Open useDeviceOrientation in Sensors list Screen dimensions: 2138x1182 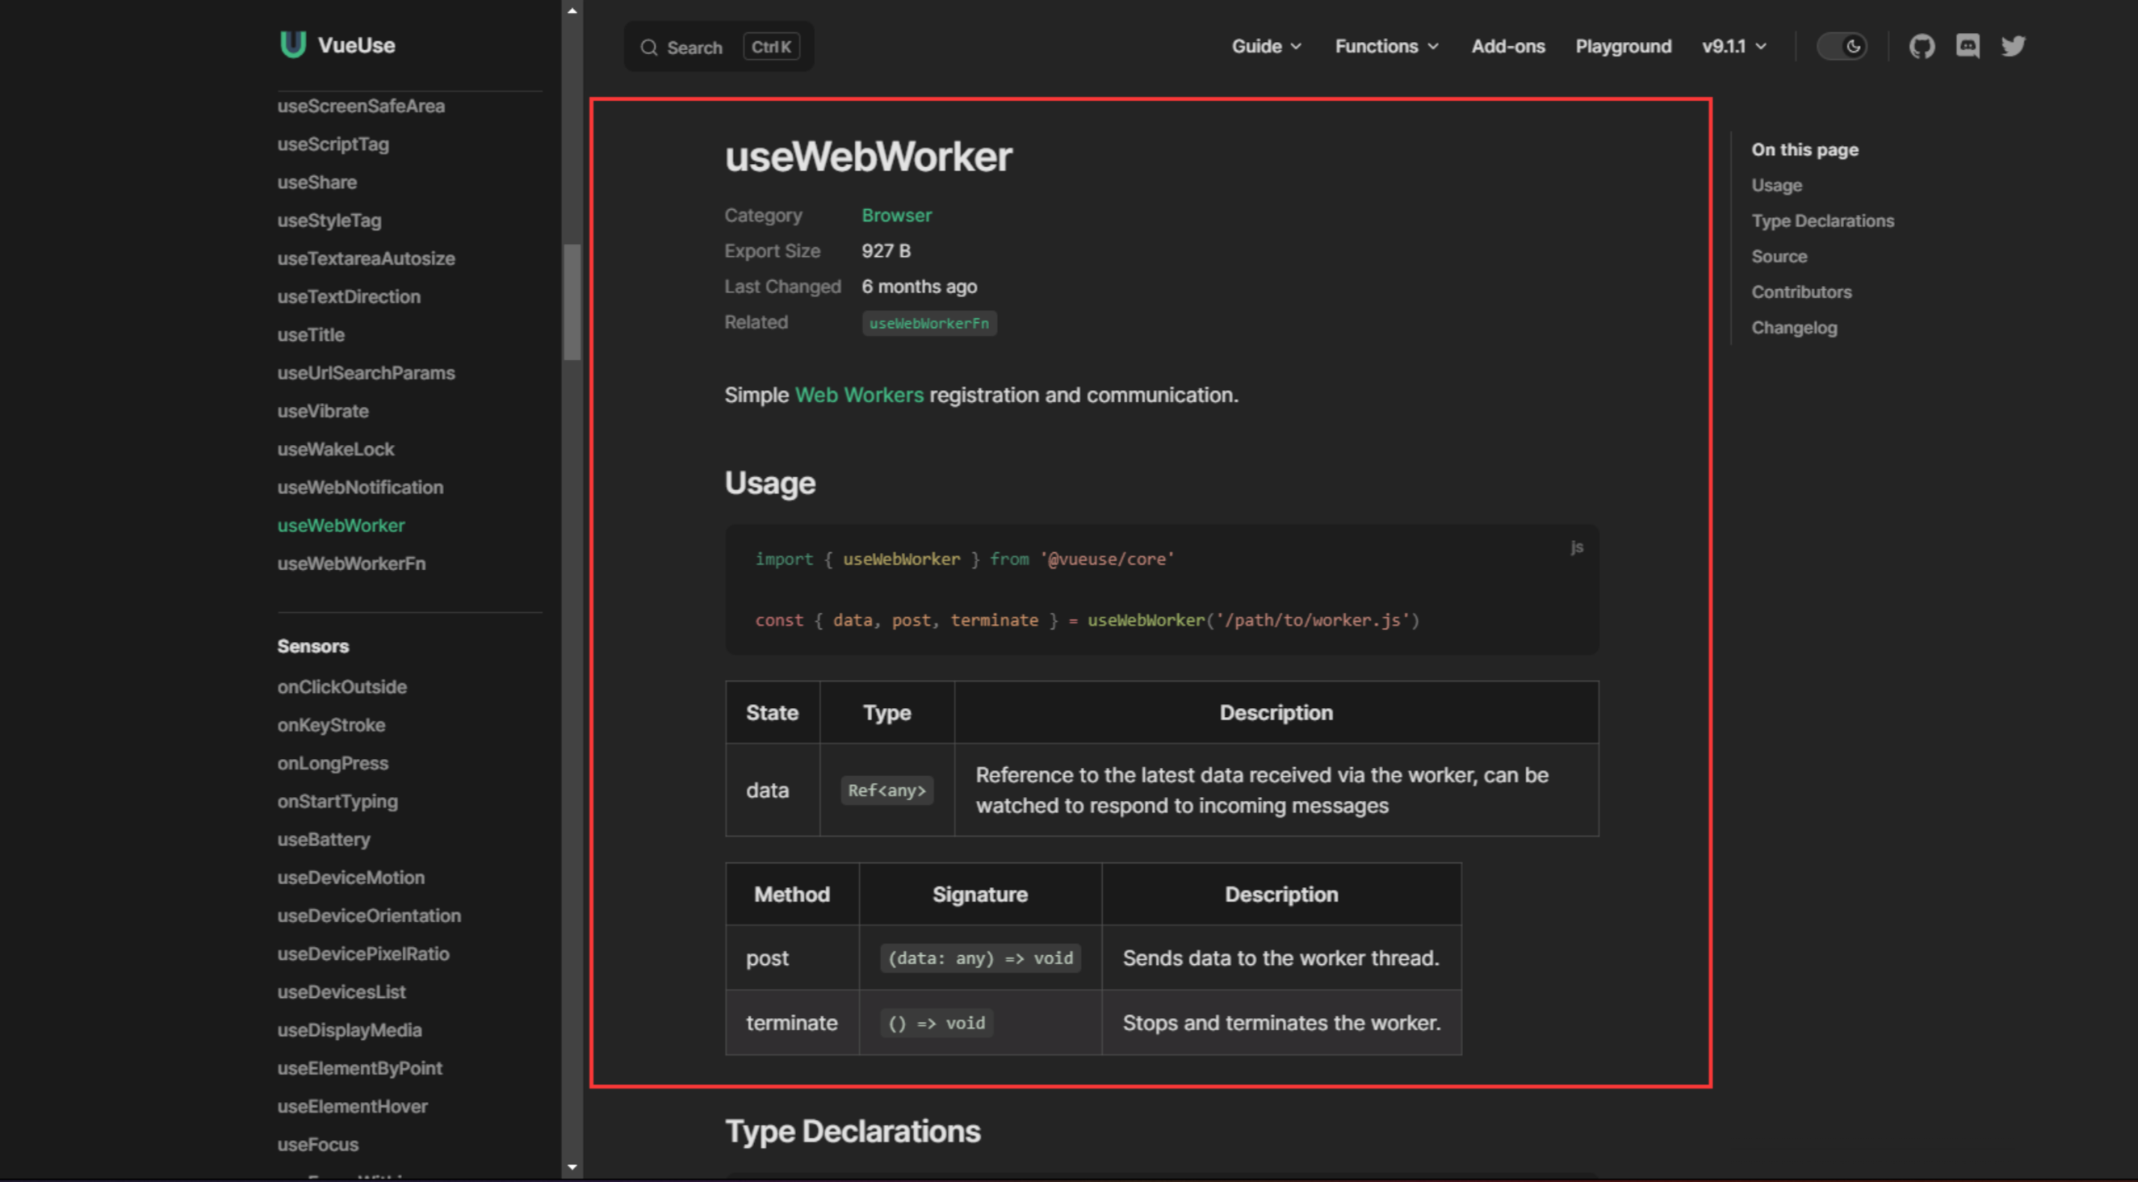pos(369,916)
